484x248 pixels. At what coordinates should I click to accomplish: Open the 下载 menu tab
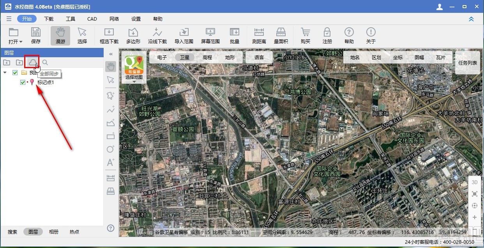point(49,19)
